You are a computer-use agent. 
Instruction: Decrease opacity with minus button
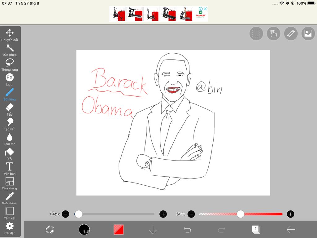(x=191, y=214)
